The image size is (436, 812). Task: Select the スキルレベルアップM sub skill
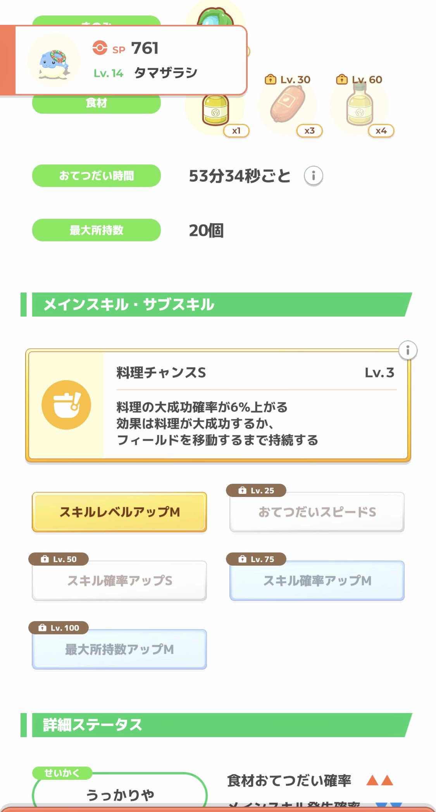(119, 512)
